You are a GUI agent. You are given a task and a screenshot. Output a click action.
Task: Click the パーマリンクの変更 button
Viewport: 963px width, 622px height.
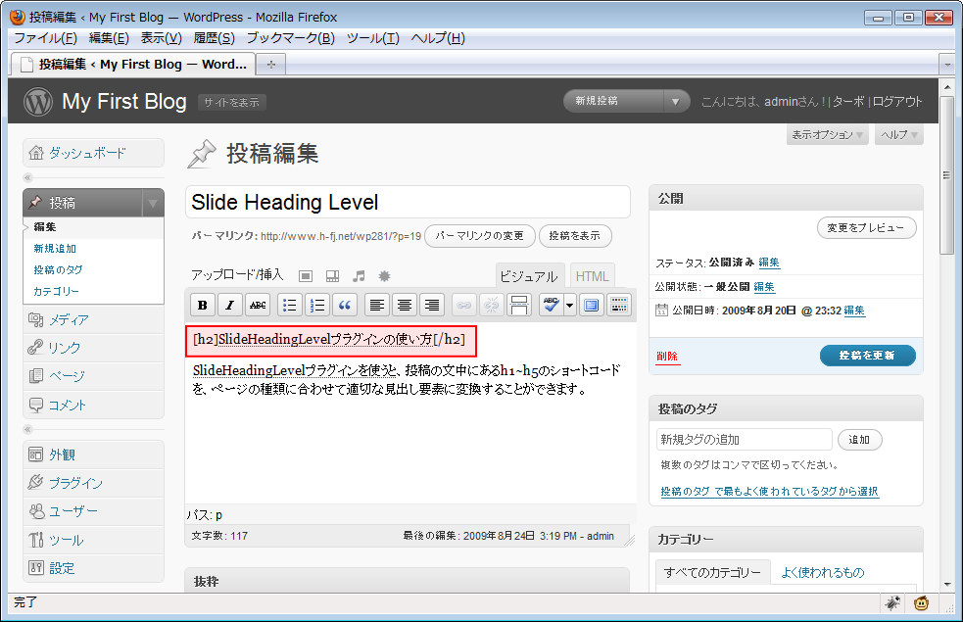[480, 236]
